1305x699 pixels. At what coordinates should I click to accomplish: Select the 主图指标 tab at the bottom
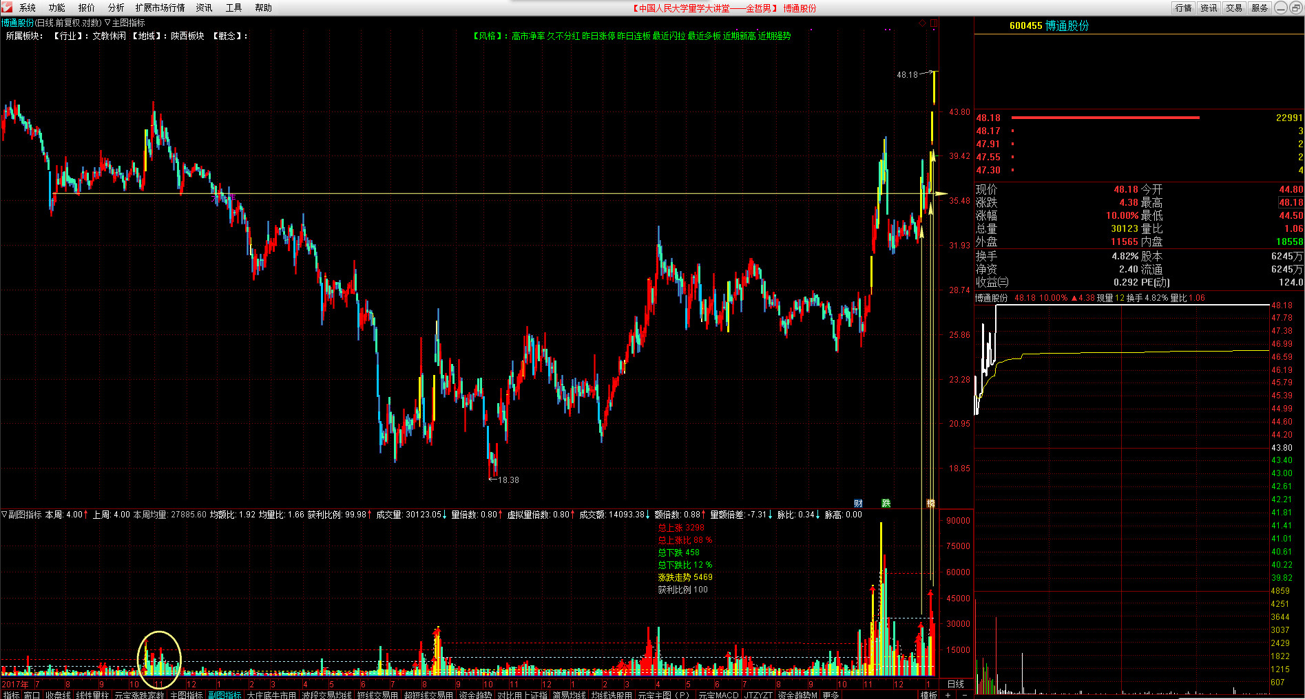pos(186,694)
